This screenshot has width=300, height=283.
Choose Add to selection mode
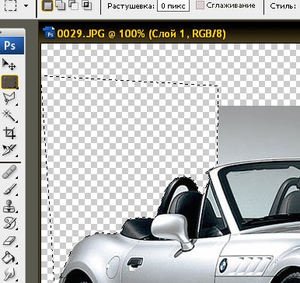click(61, 5)
